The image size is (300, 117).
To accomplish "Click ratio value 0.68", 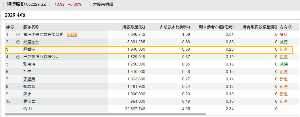I will click(x=186, y=42).
